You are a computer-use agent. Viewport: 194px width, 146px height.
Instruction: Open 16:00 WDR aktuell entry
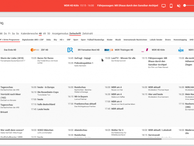[154, 87]
